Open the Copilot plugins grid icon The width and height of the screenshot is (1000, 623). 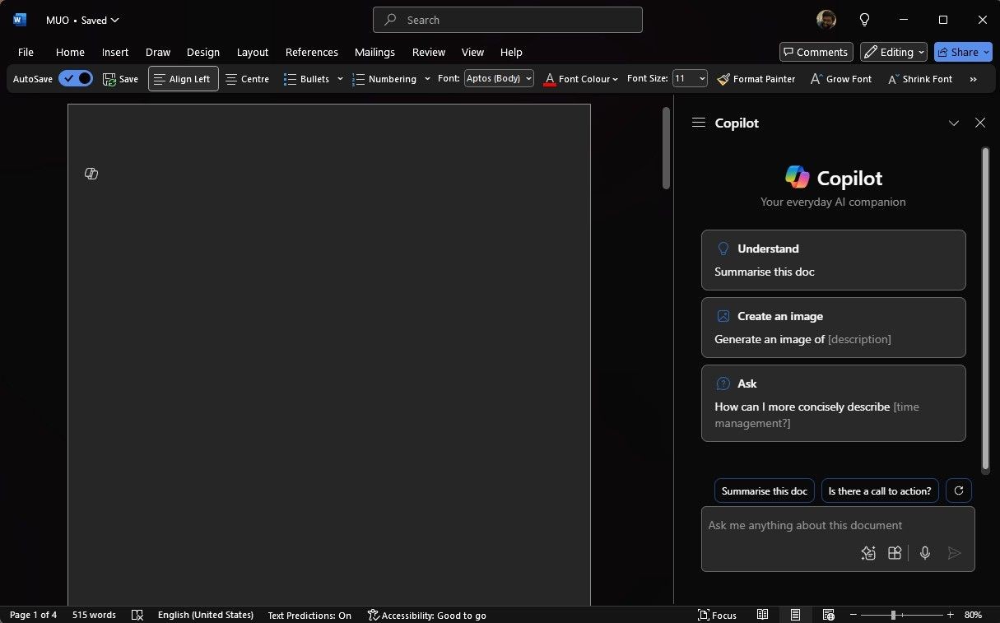pyautogui.click(x=895, y=553)
